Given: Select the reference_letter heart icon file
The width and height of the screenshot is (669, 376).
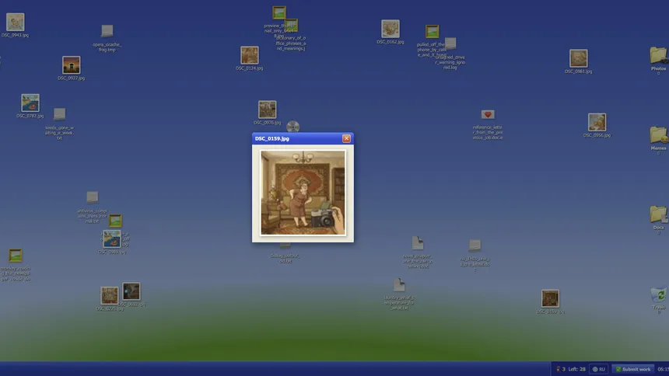Looking at the screenshot, I should 488,114.
